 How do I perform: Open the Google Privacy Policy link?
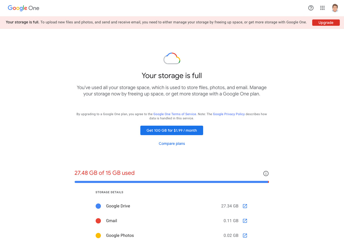point(229,114)
